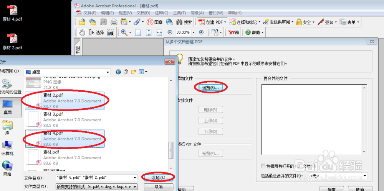Screen dimensions: 384x191
Task: Save the document with floppy disk icon
Action: click(x=103, y=22)
